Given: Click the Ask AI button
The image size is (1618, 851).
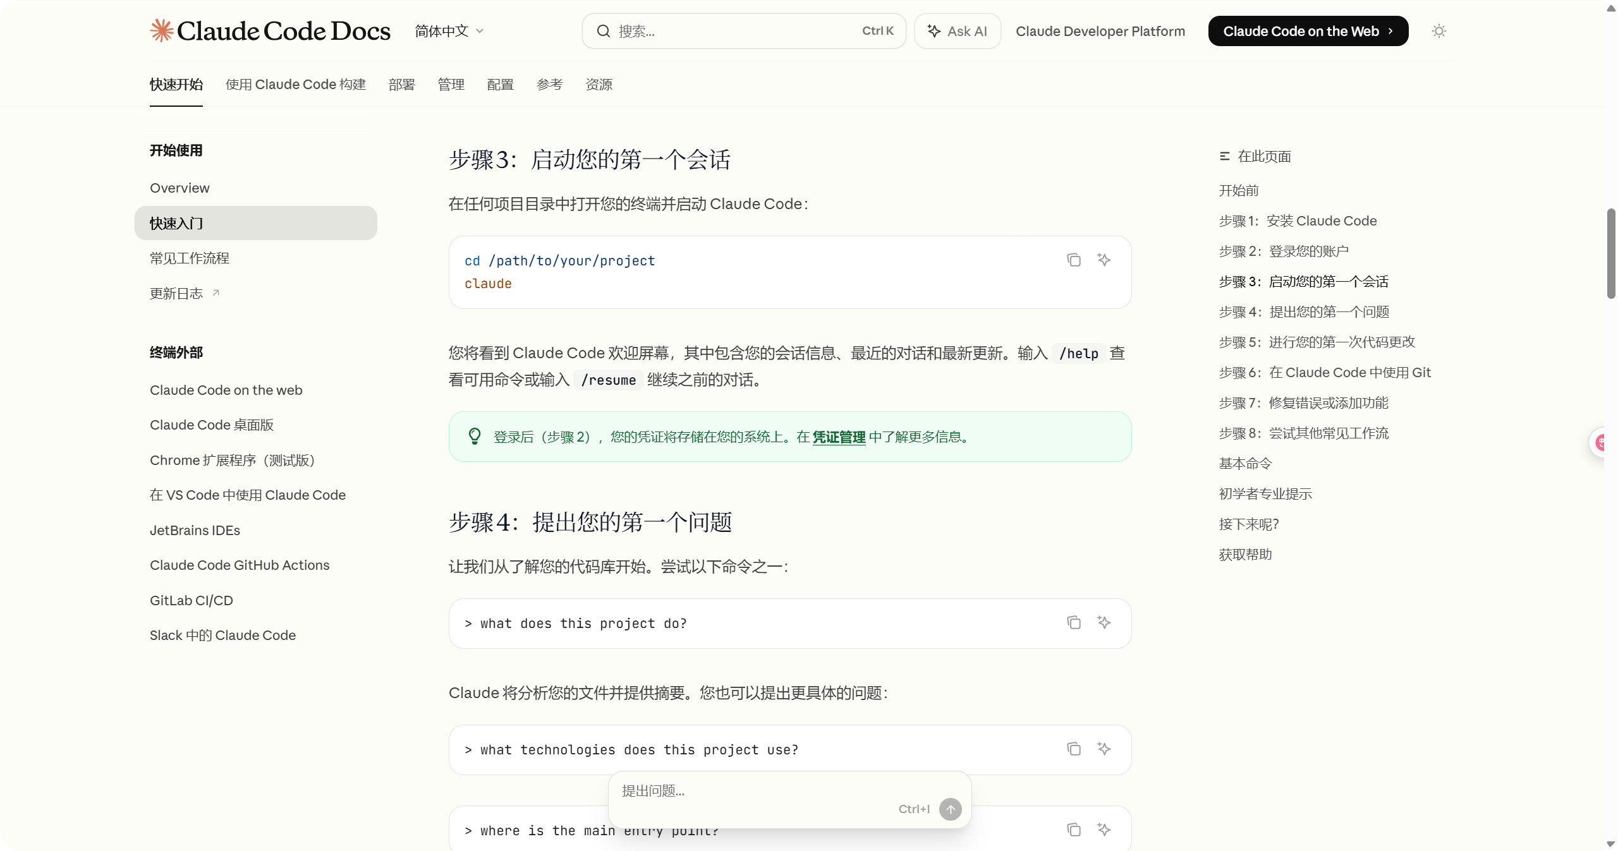Looking at the screenshot, I should coord(957,31).
